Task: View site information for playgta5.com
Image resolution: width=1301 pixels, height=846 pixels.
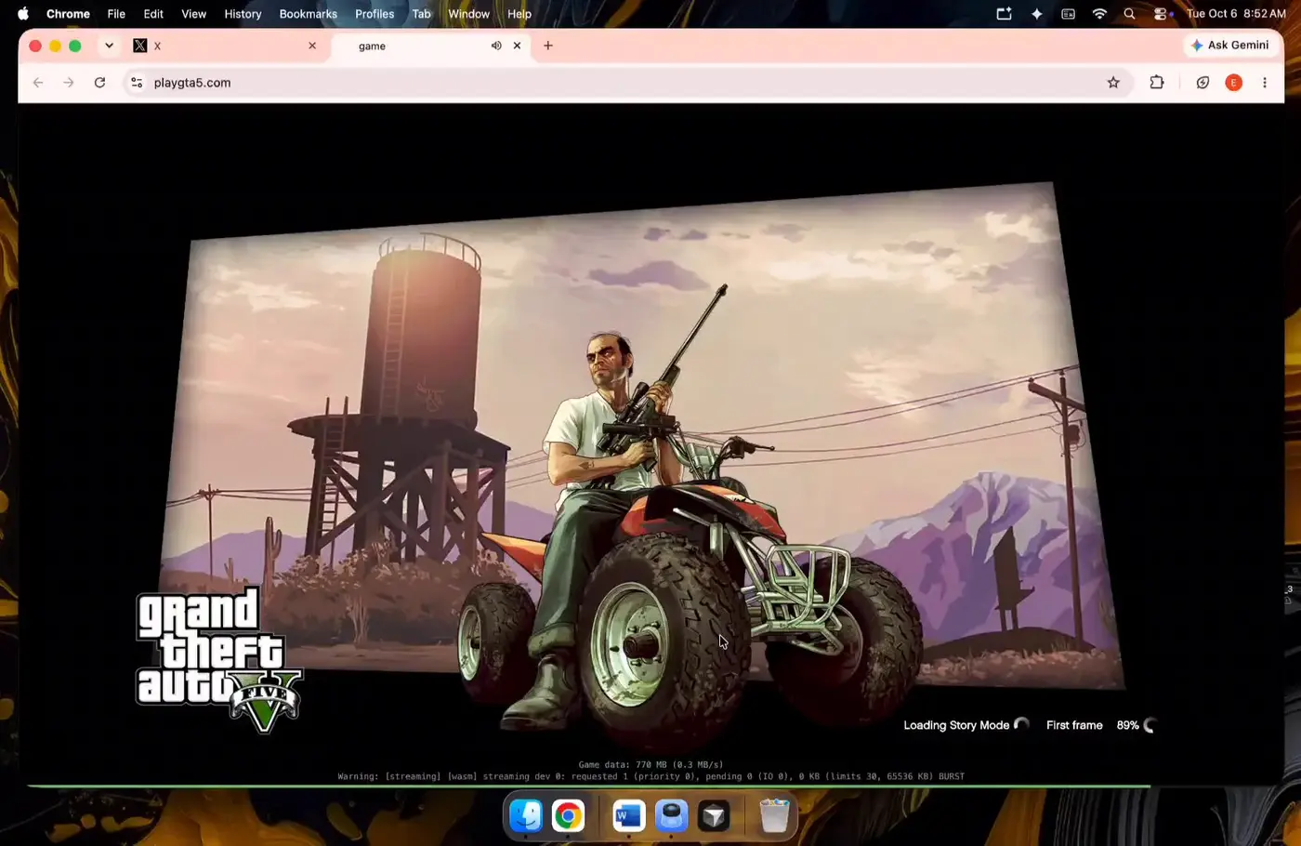Action: tap(137, 83)
